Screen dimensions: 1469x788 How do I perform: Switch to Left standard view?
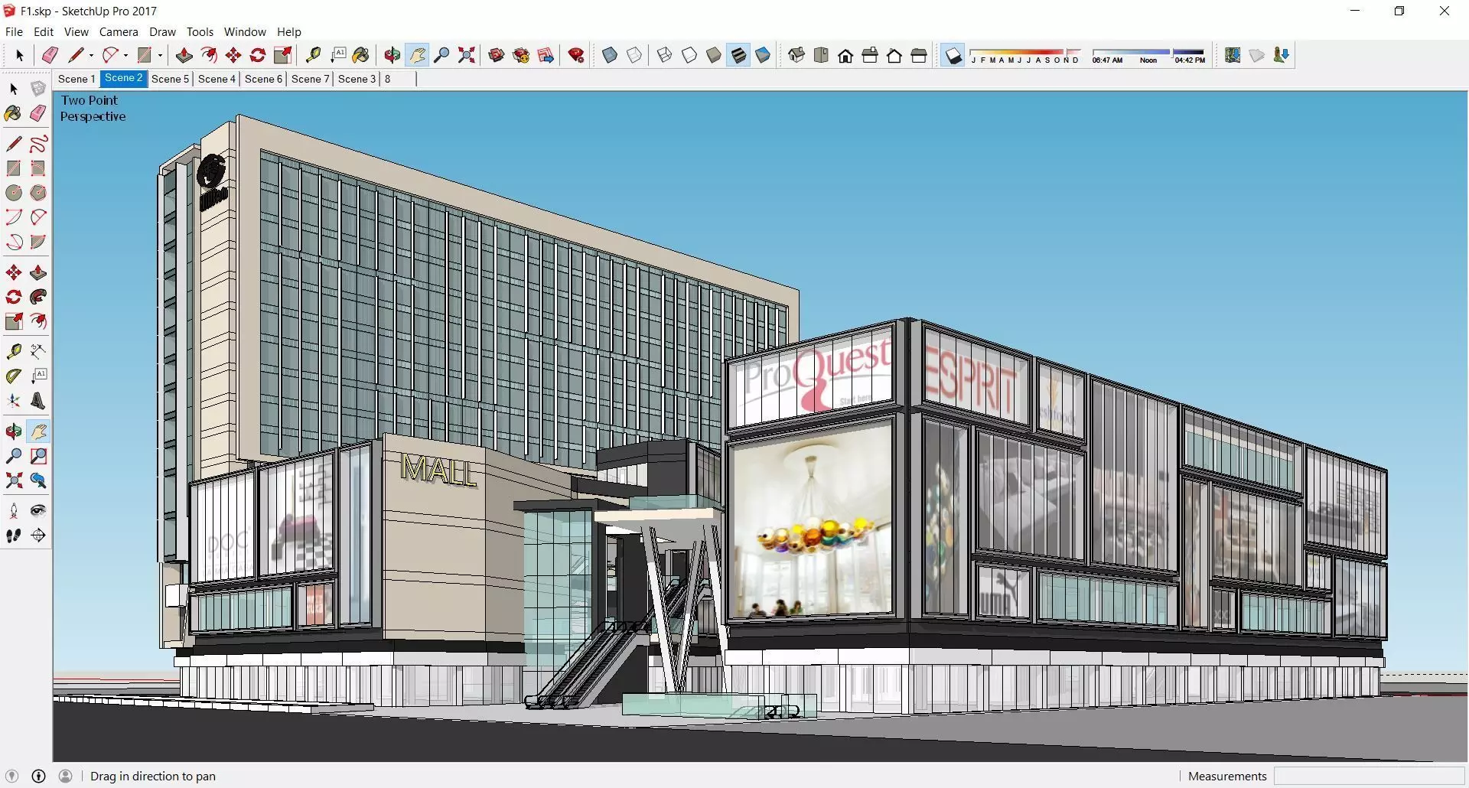pyautogui.click(x=919, y=55)
